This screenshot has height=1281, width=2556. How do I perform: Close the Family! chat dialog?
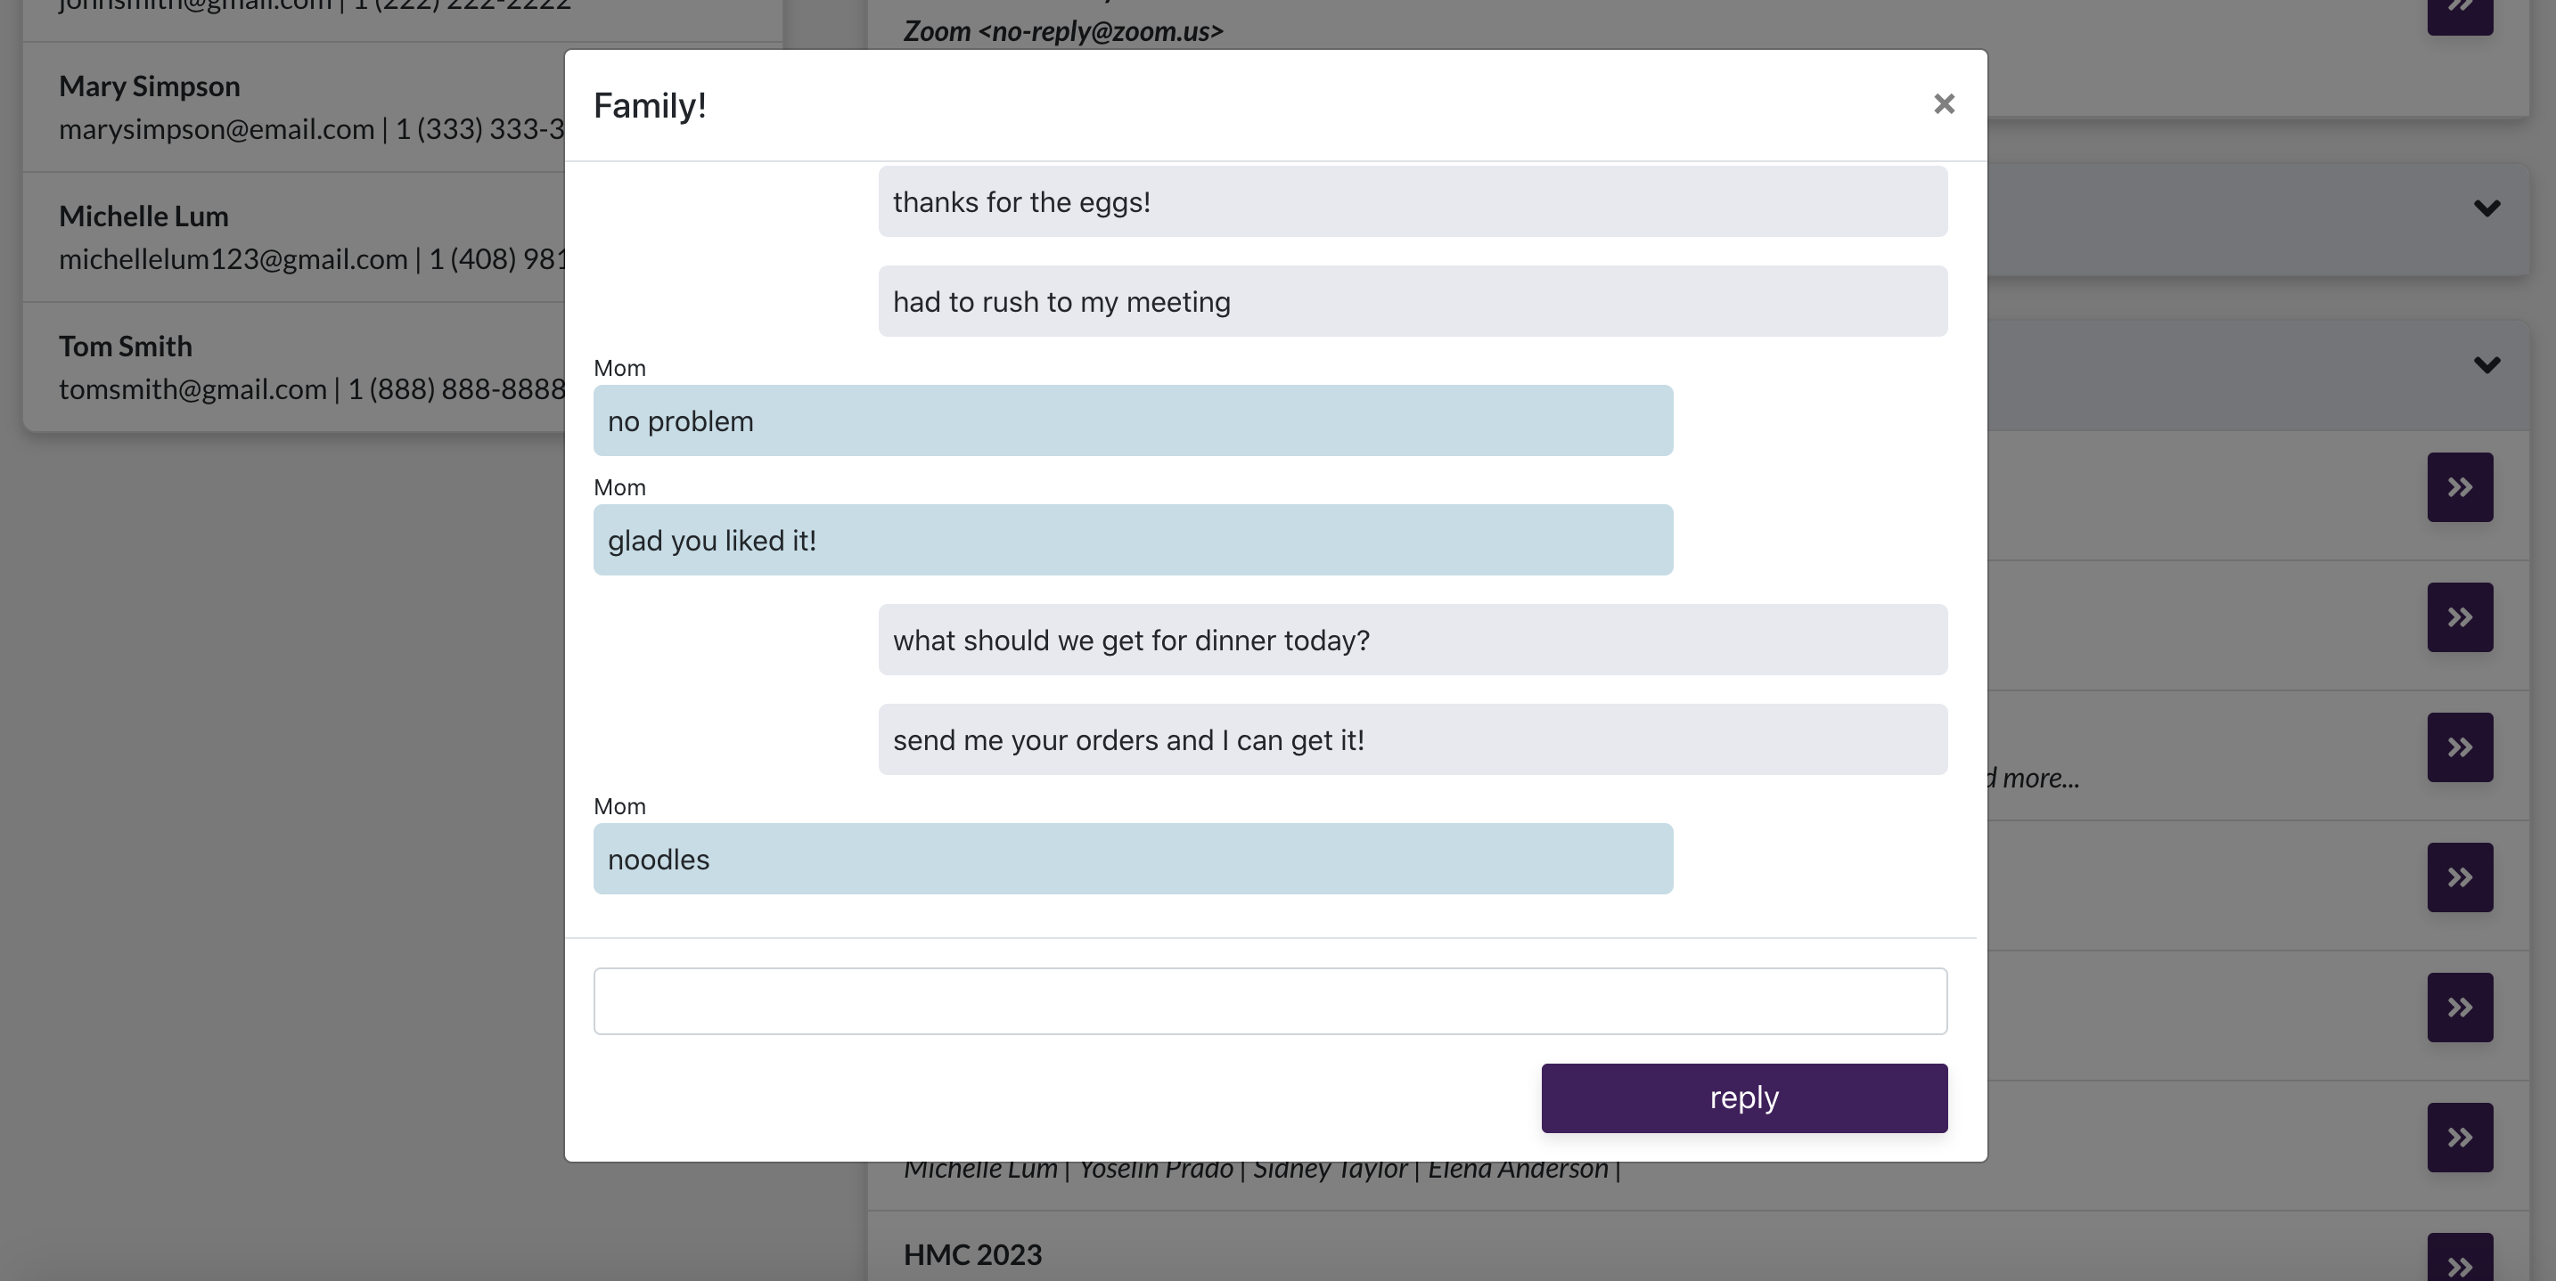pos(1943,104)
